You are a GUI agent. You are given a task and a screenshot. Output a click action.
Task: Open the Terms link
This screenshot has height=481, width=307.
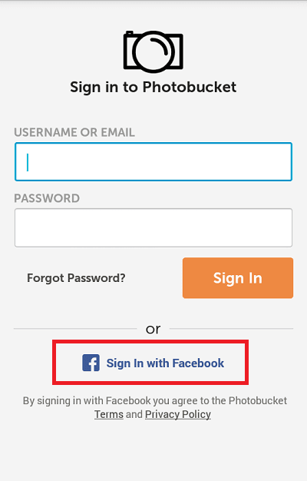[x=109, y=414]
